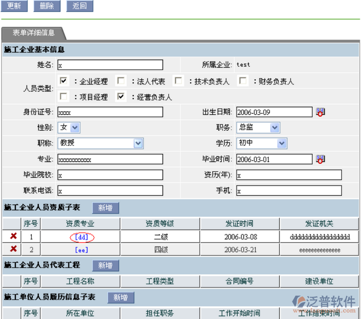
Task: Open the [ee] qualification link
Action: [x=82, y=249]
